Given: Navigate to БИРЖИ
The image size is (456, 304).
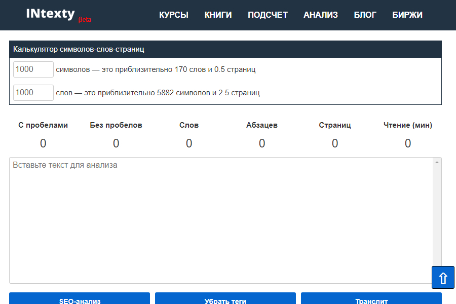Looking at the screenshot, I should pyautogui.click(x=407, y=15).
